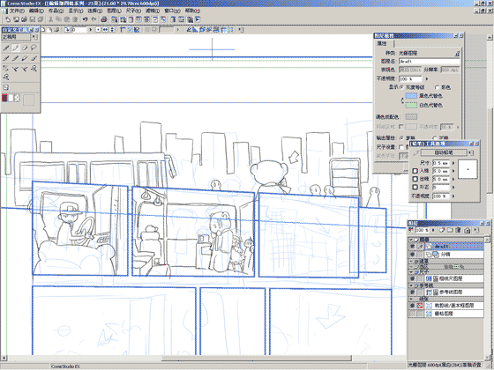Image resolution: width=494 pixels, height=370 pixels.
Task: Collapse the 图像 layer group
Action: (411, 240)
